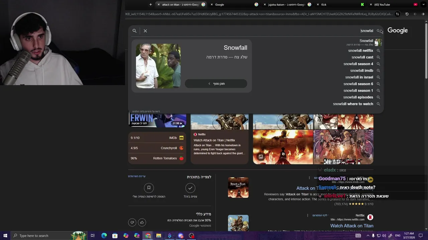Close the jujutsu kaisen tab
Screen dimensions: 428x240
pyautogui.click(x=265, y=5)
